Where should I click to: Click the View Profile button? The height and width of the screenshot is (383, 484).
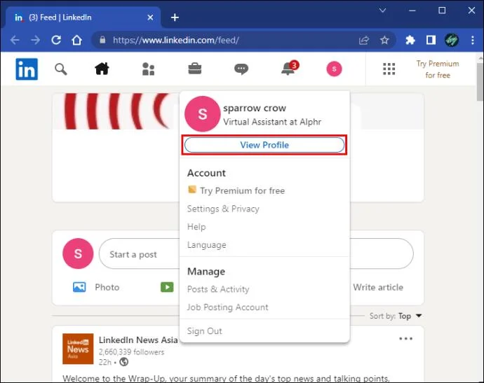click(x=264, y=145)
